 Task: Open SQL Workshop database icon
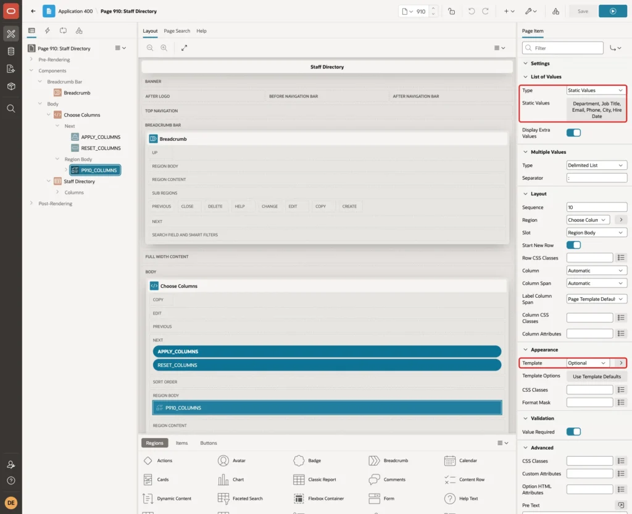(11, 51)
